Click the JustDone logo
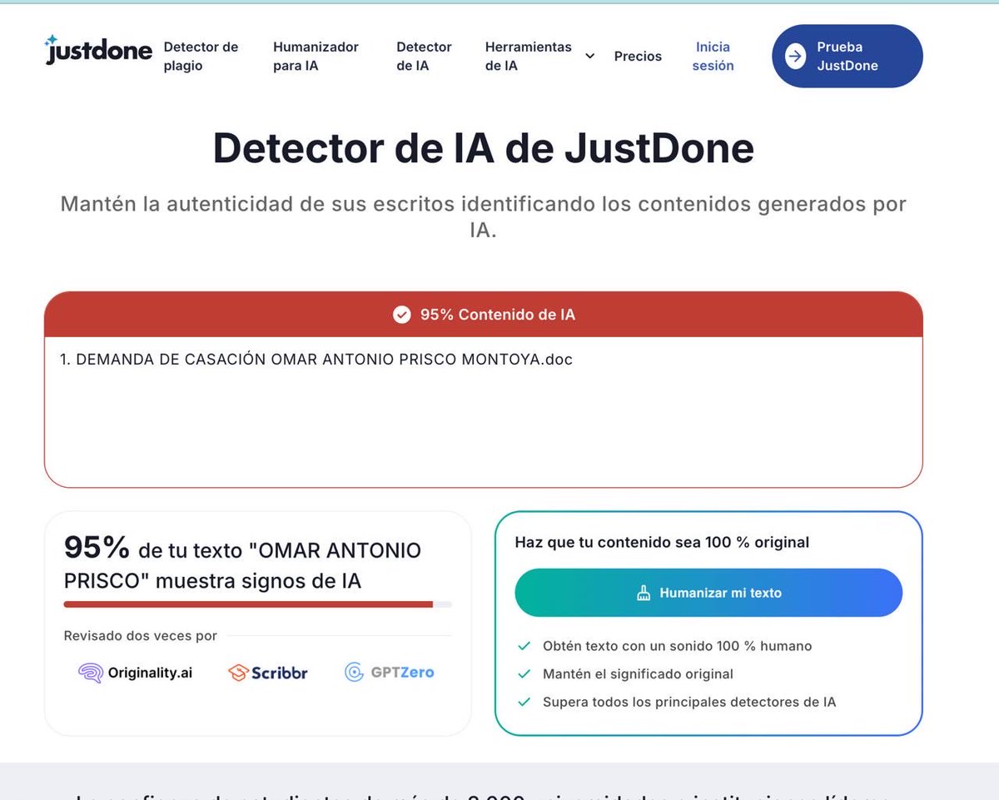Screen dimensions: 999x800 click(97, 50)
